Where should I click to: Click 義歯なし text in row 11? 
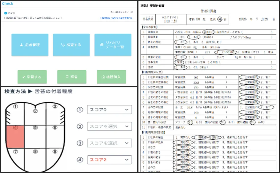tap(181, 127)
